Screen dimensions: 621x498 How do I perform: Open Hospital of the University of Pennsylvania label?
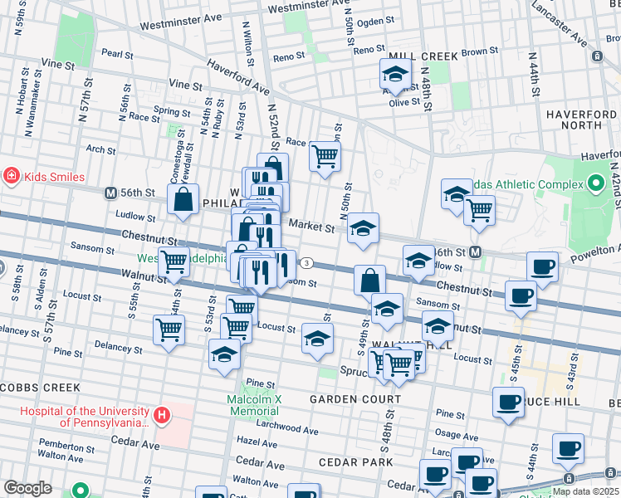click(85, 417)
